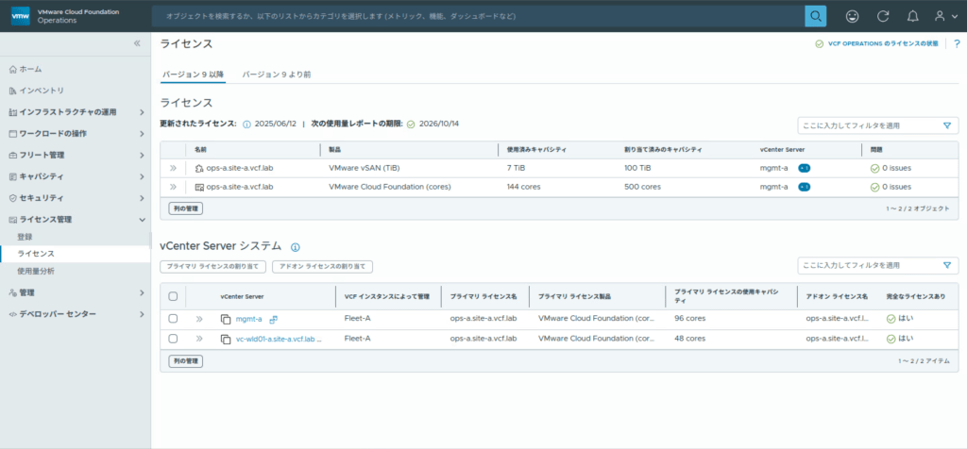Open the vc-wld01-a.site-a.vcf.lab link
This screenshot has height=449, width=967.
coord(279,339)
